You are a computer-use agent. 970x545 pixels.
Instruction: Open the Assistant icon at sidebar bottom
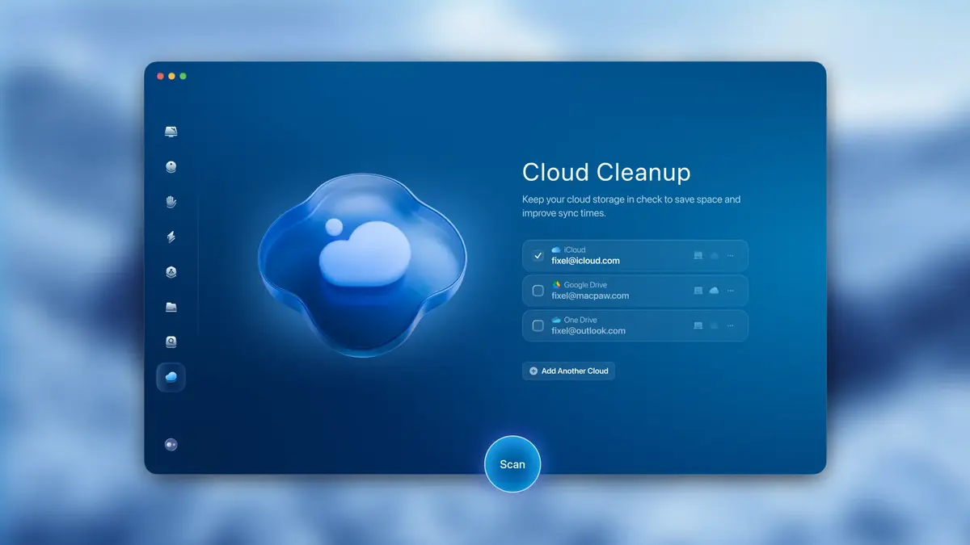point(171,443)
